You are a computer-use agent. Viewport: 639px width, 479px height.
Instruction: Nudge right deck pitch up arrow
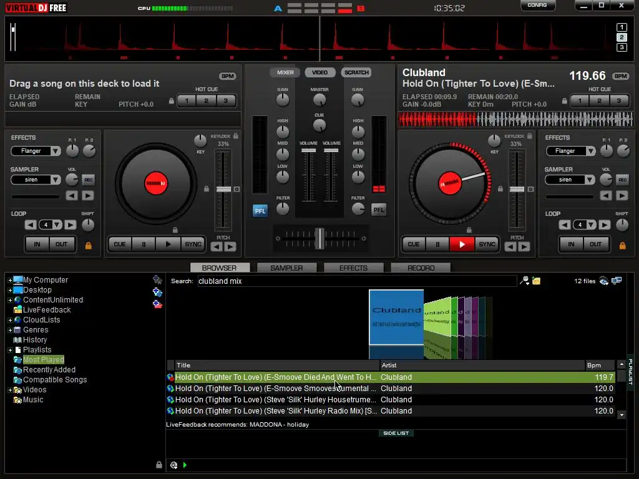tap(524, 246)
